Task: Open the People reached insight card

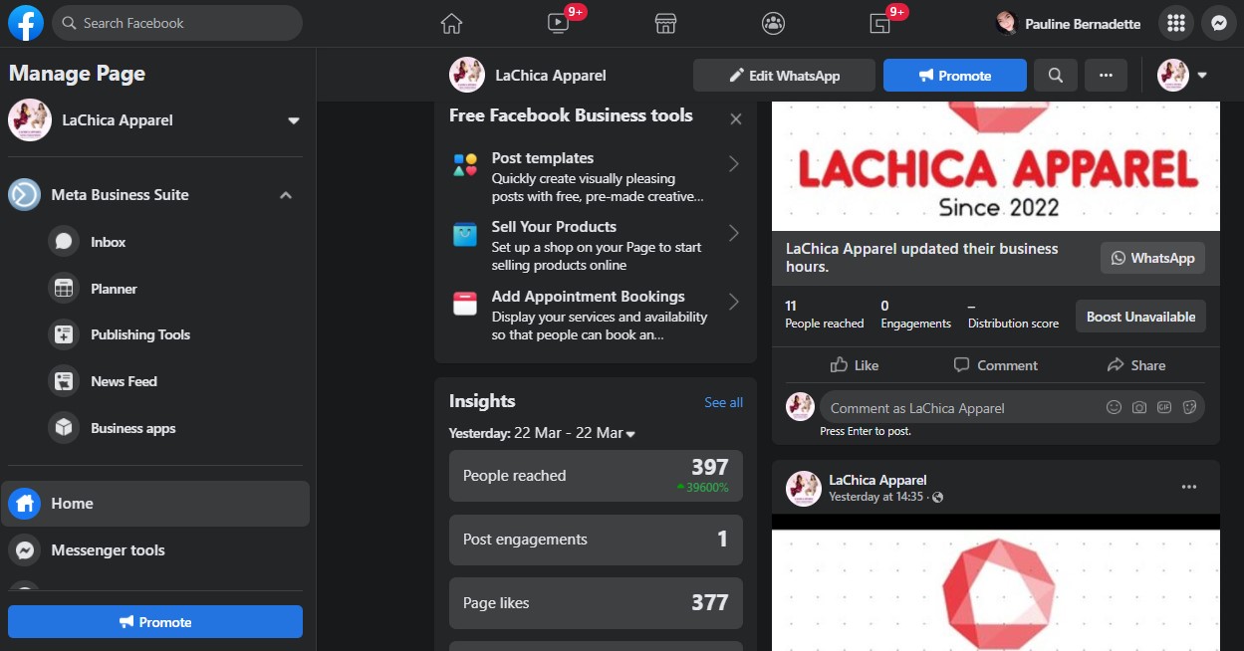Action: (596, 476)
